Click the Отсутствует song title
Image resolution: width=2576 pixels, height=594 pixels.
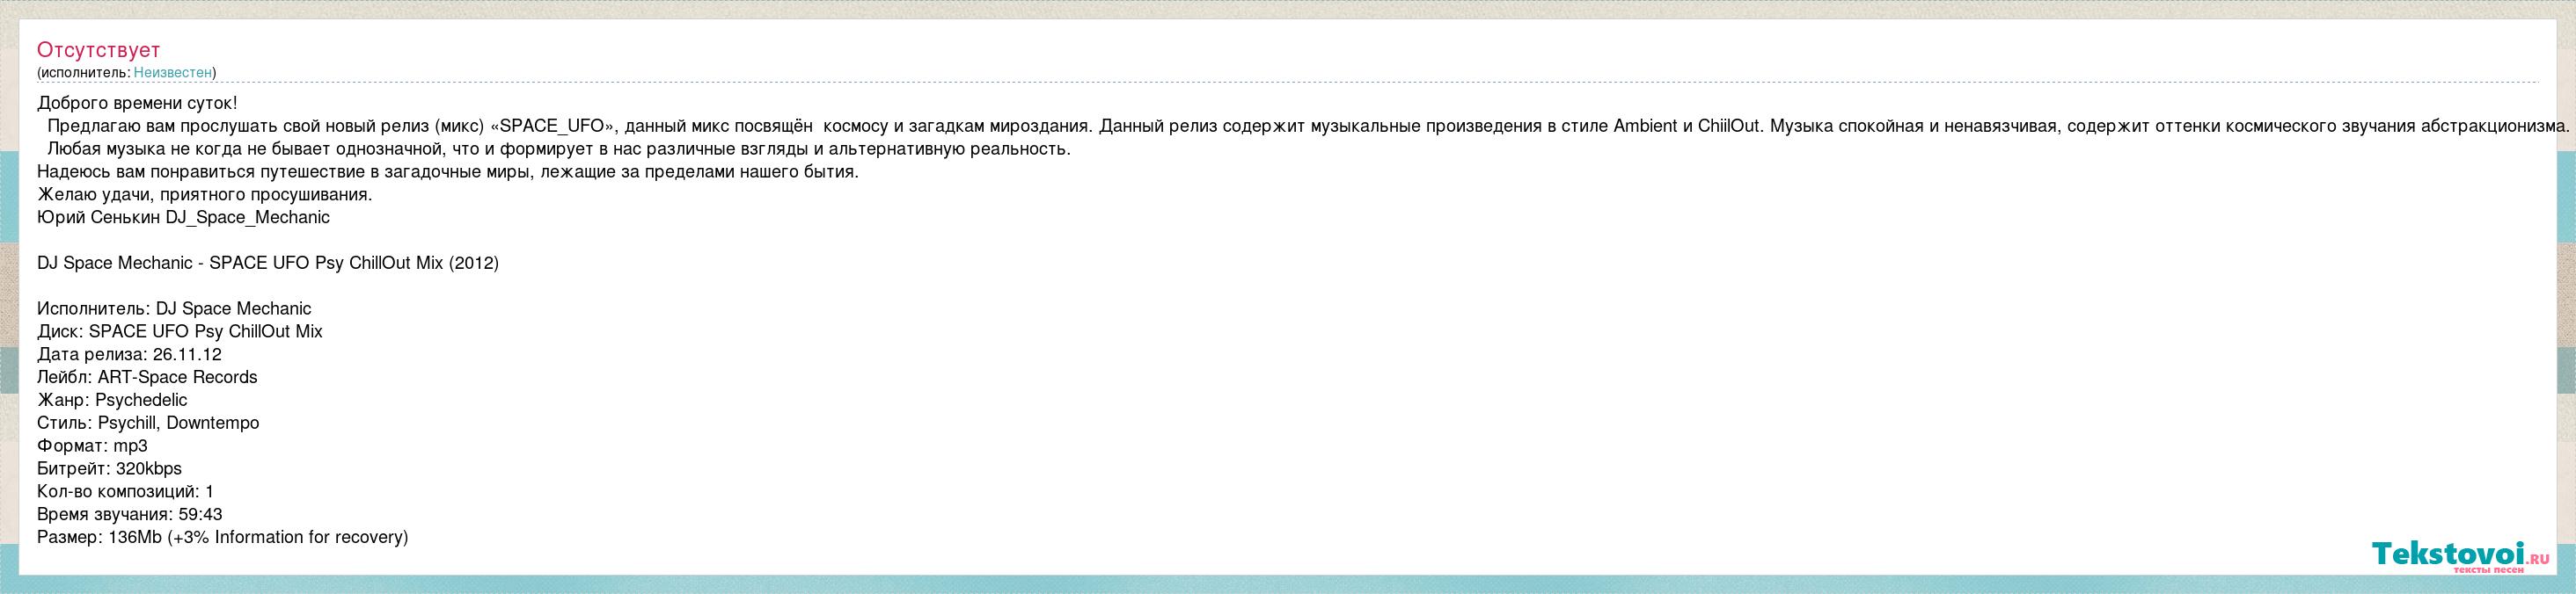click(98, 50)
